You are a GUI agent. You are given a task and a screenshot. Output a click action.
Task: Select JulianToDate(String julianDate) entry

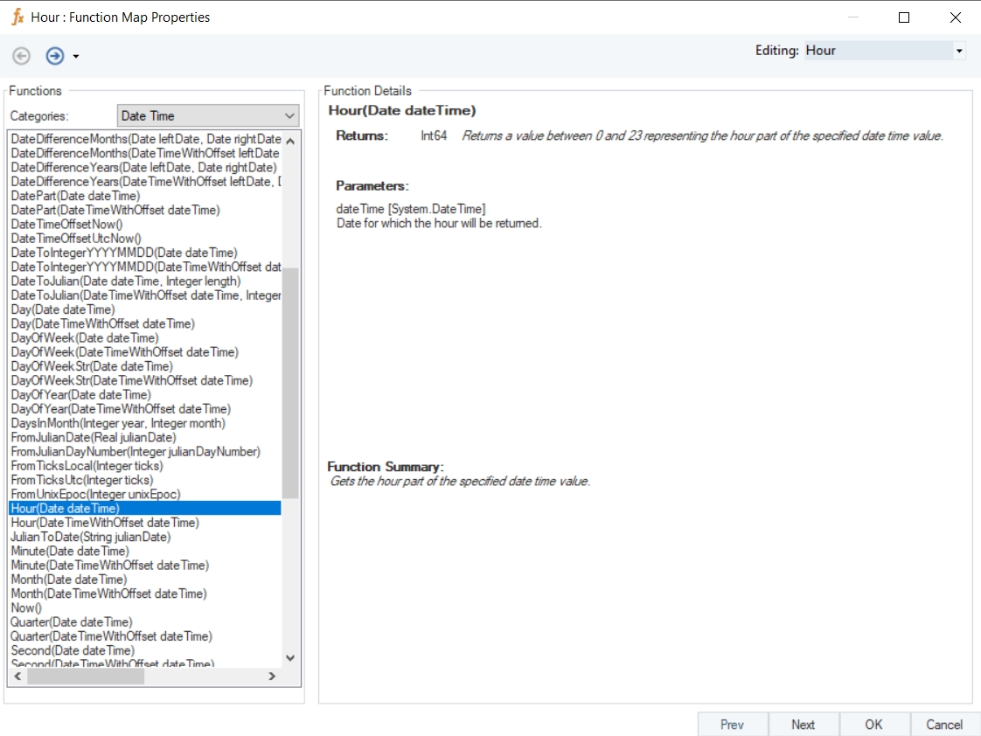[x=91, y=537]
